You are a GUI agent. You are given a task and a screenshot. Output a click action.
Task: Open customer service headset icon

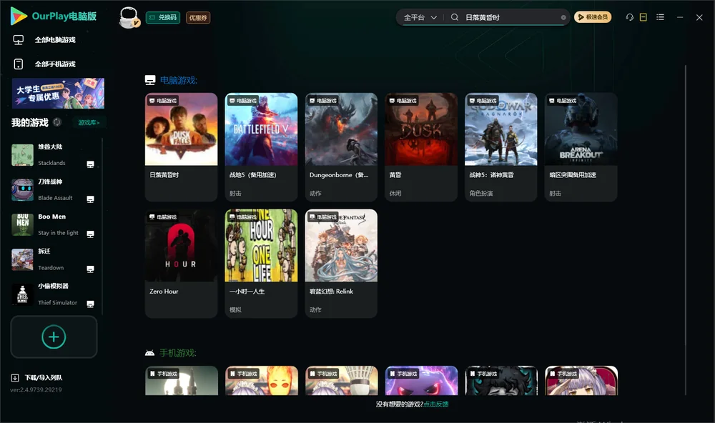pyautogui.click(x=630, y=17)
